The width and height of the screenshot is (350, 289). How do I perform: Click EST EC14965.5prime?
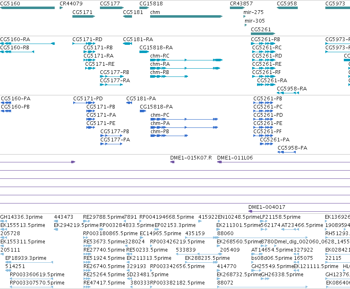[160, 234]
